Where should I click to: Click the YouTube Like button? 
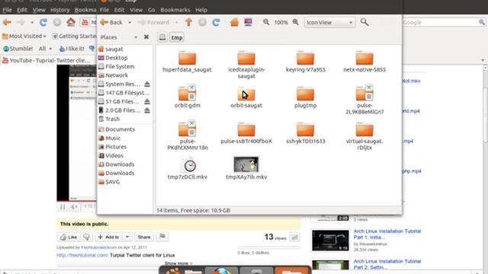tap(69, 237)
